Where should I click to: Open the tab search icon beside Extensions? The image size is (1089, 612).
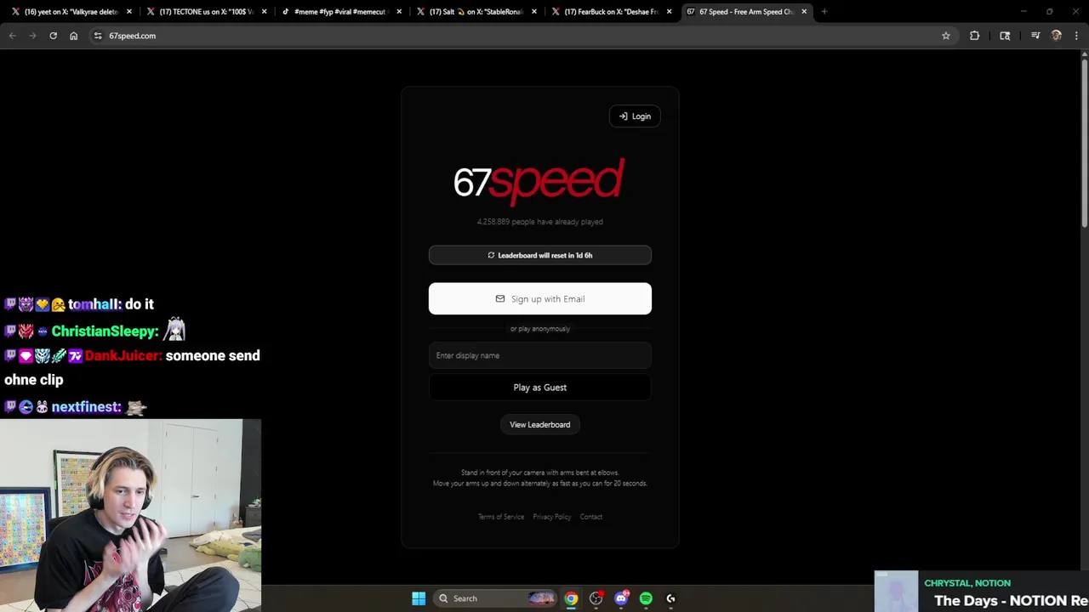tap(1005, 36)
